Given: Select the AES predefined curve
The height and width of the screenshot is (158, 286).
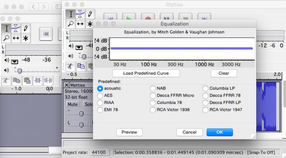Looking at the screenshot, I should 100,96.
